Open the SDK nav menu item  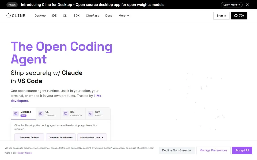pos(77,16)
